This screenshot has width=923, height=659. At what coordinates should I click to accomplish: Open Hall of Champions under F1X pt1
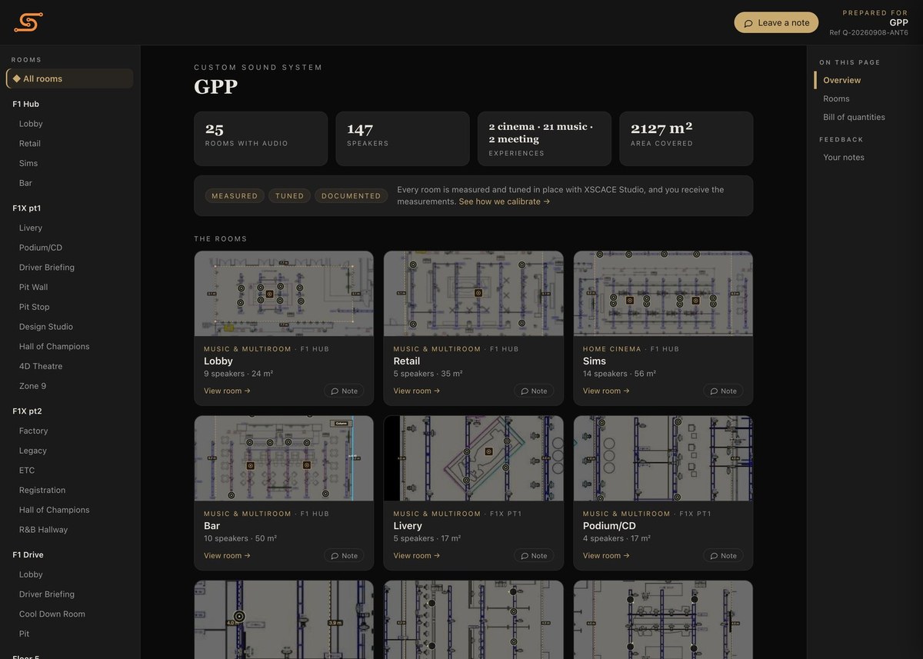54,347
